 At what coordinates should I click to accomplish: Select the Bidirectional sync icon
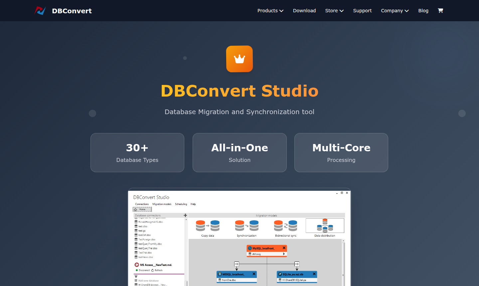coord(285,226)
